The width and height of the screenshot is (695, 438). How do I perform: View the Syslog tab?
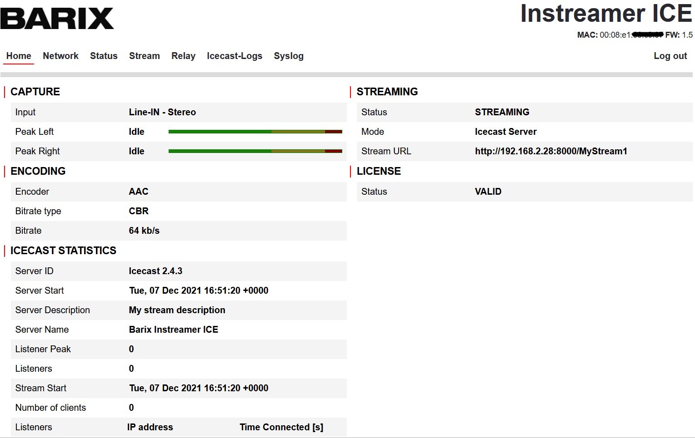pos(289,56)
